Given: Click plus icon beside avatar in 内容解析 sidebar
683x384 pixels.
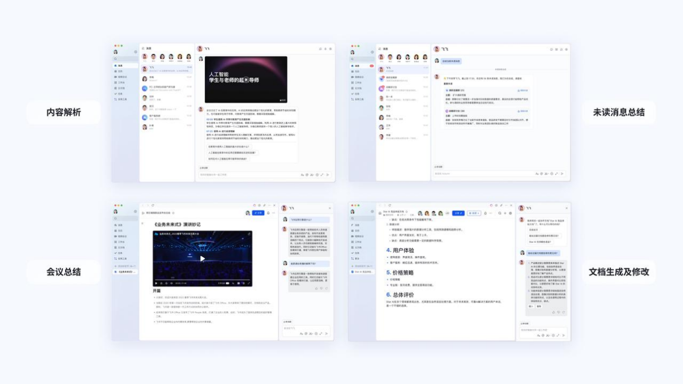Looking at the screenshot, I should (x=136, y=52).
